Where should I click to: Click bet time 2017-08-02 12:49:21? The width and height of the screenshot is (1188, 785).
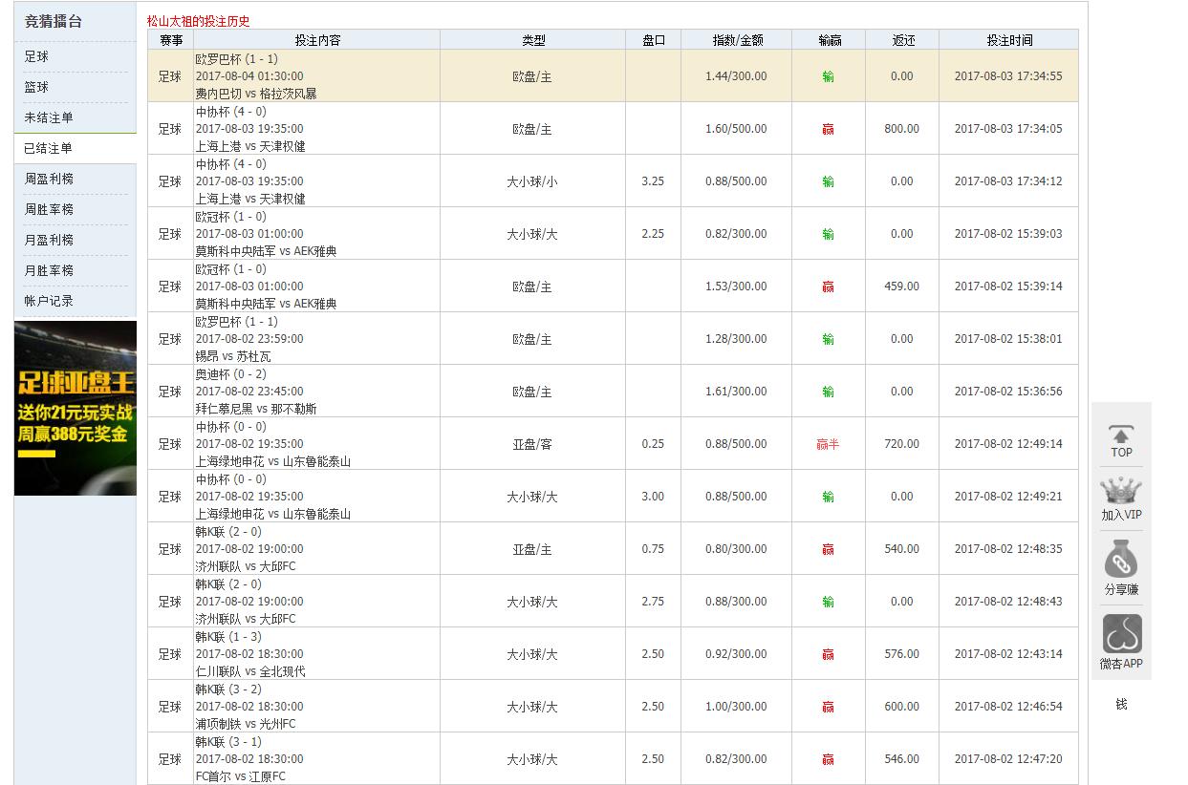click(x=1008, y=497)
